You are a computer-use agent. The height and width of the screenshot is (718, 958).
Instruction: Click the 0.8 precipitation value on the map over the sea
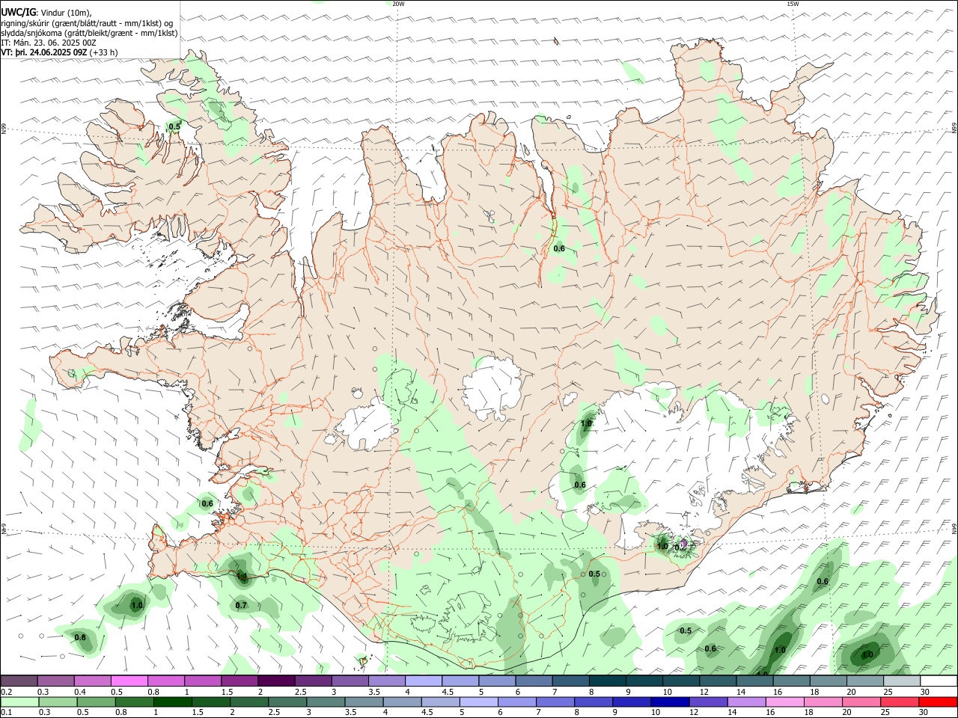pyautogui.click(x=80, y=637)
